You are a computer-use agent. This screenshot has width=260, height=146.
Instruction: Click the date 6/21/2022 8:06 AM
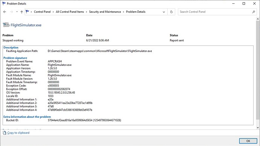click(98, 40)
